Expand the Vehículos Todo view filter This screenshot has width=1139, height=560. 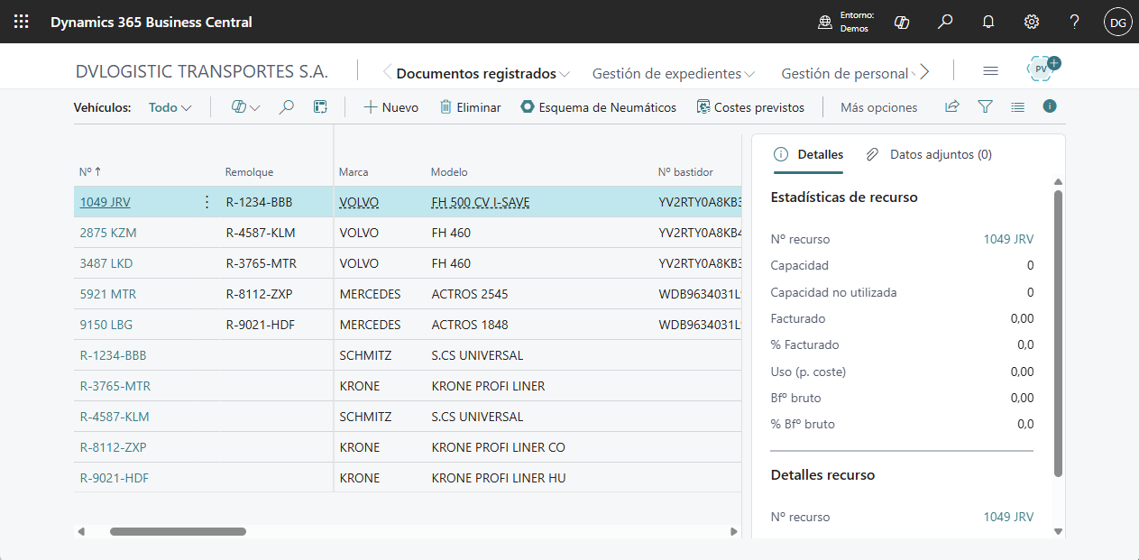(x=170, y=107)
